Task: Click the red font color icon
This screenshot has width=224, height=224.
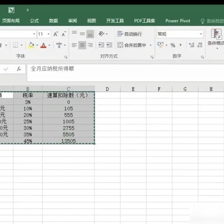Action: tap(44, 45)
